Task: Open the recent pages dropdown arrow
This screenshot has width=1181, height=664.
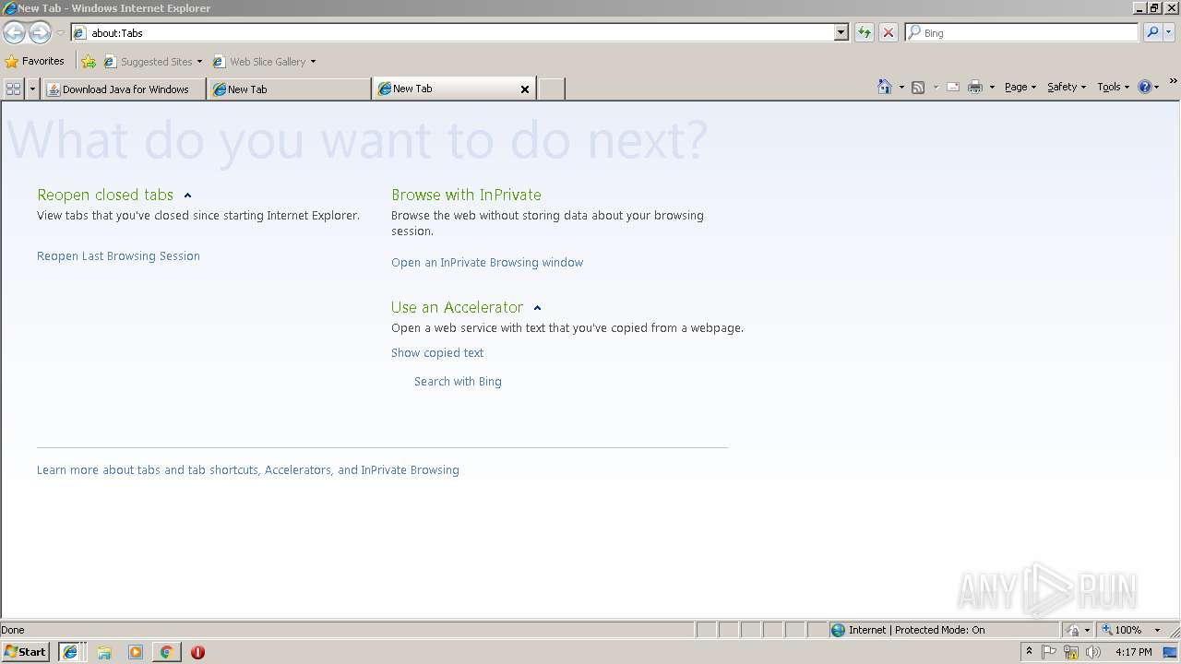Action: [x=60, y=33]
